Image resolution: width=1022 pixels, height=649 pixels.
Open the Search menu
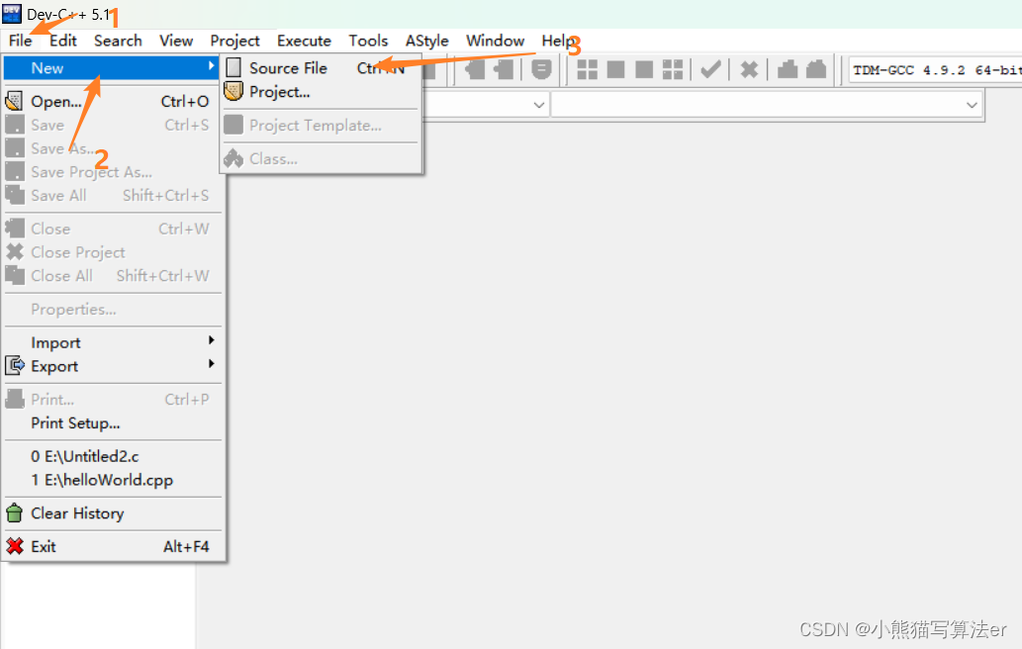[118, 41]
